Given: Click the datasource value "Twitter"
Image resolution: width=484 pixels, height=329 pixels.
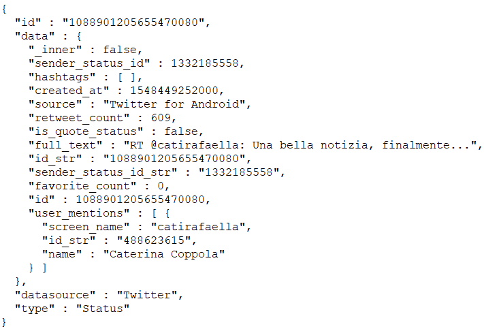Looking at the screenshot, I should click(147, 295).
